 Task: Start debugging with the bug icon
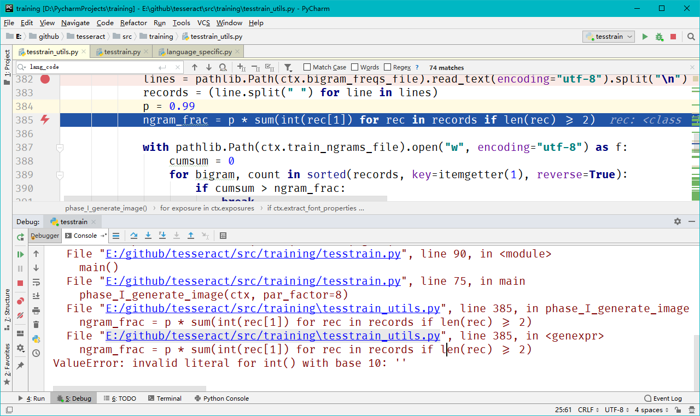point(658,36)
